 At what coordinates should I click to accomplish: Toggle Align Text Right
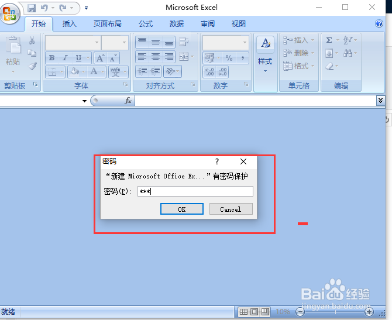click(169, 57)
